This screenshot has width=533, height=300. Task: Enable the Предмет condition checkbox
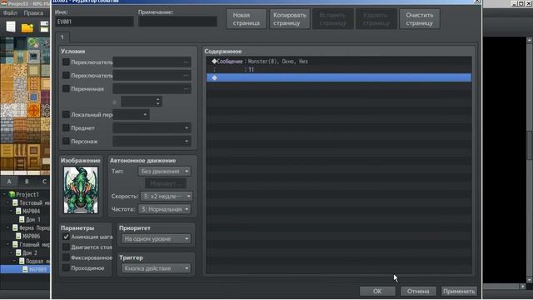tap(66, 127)
